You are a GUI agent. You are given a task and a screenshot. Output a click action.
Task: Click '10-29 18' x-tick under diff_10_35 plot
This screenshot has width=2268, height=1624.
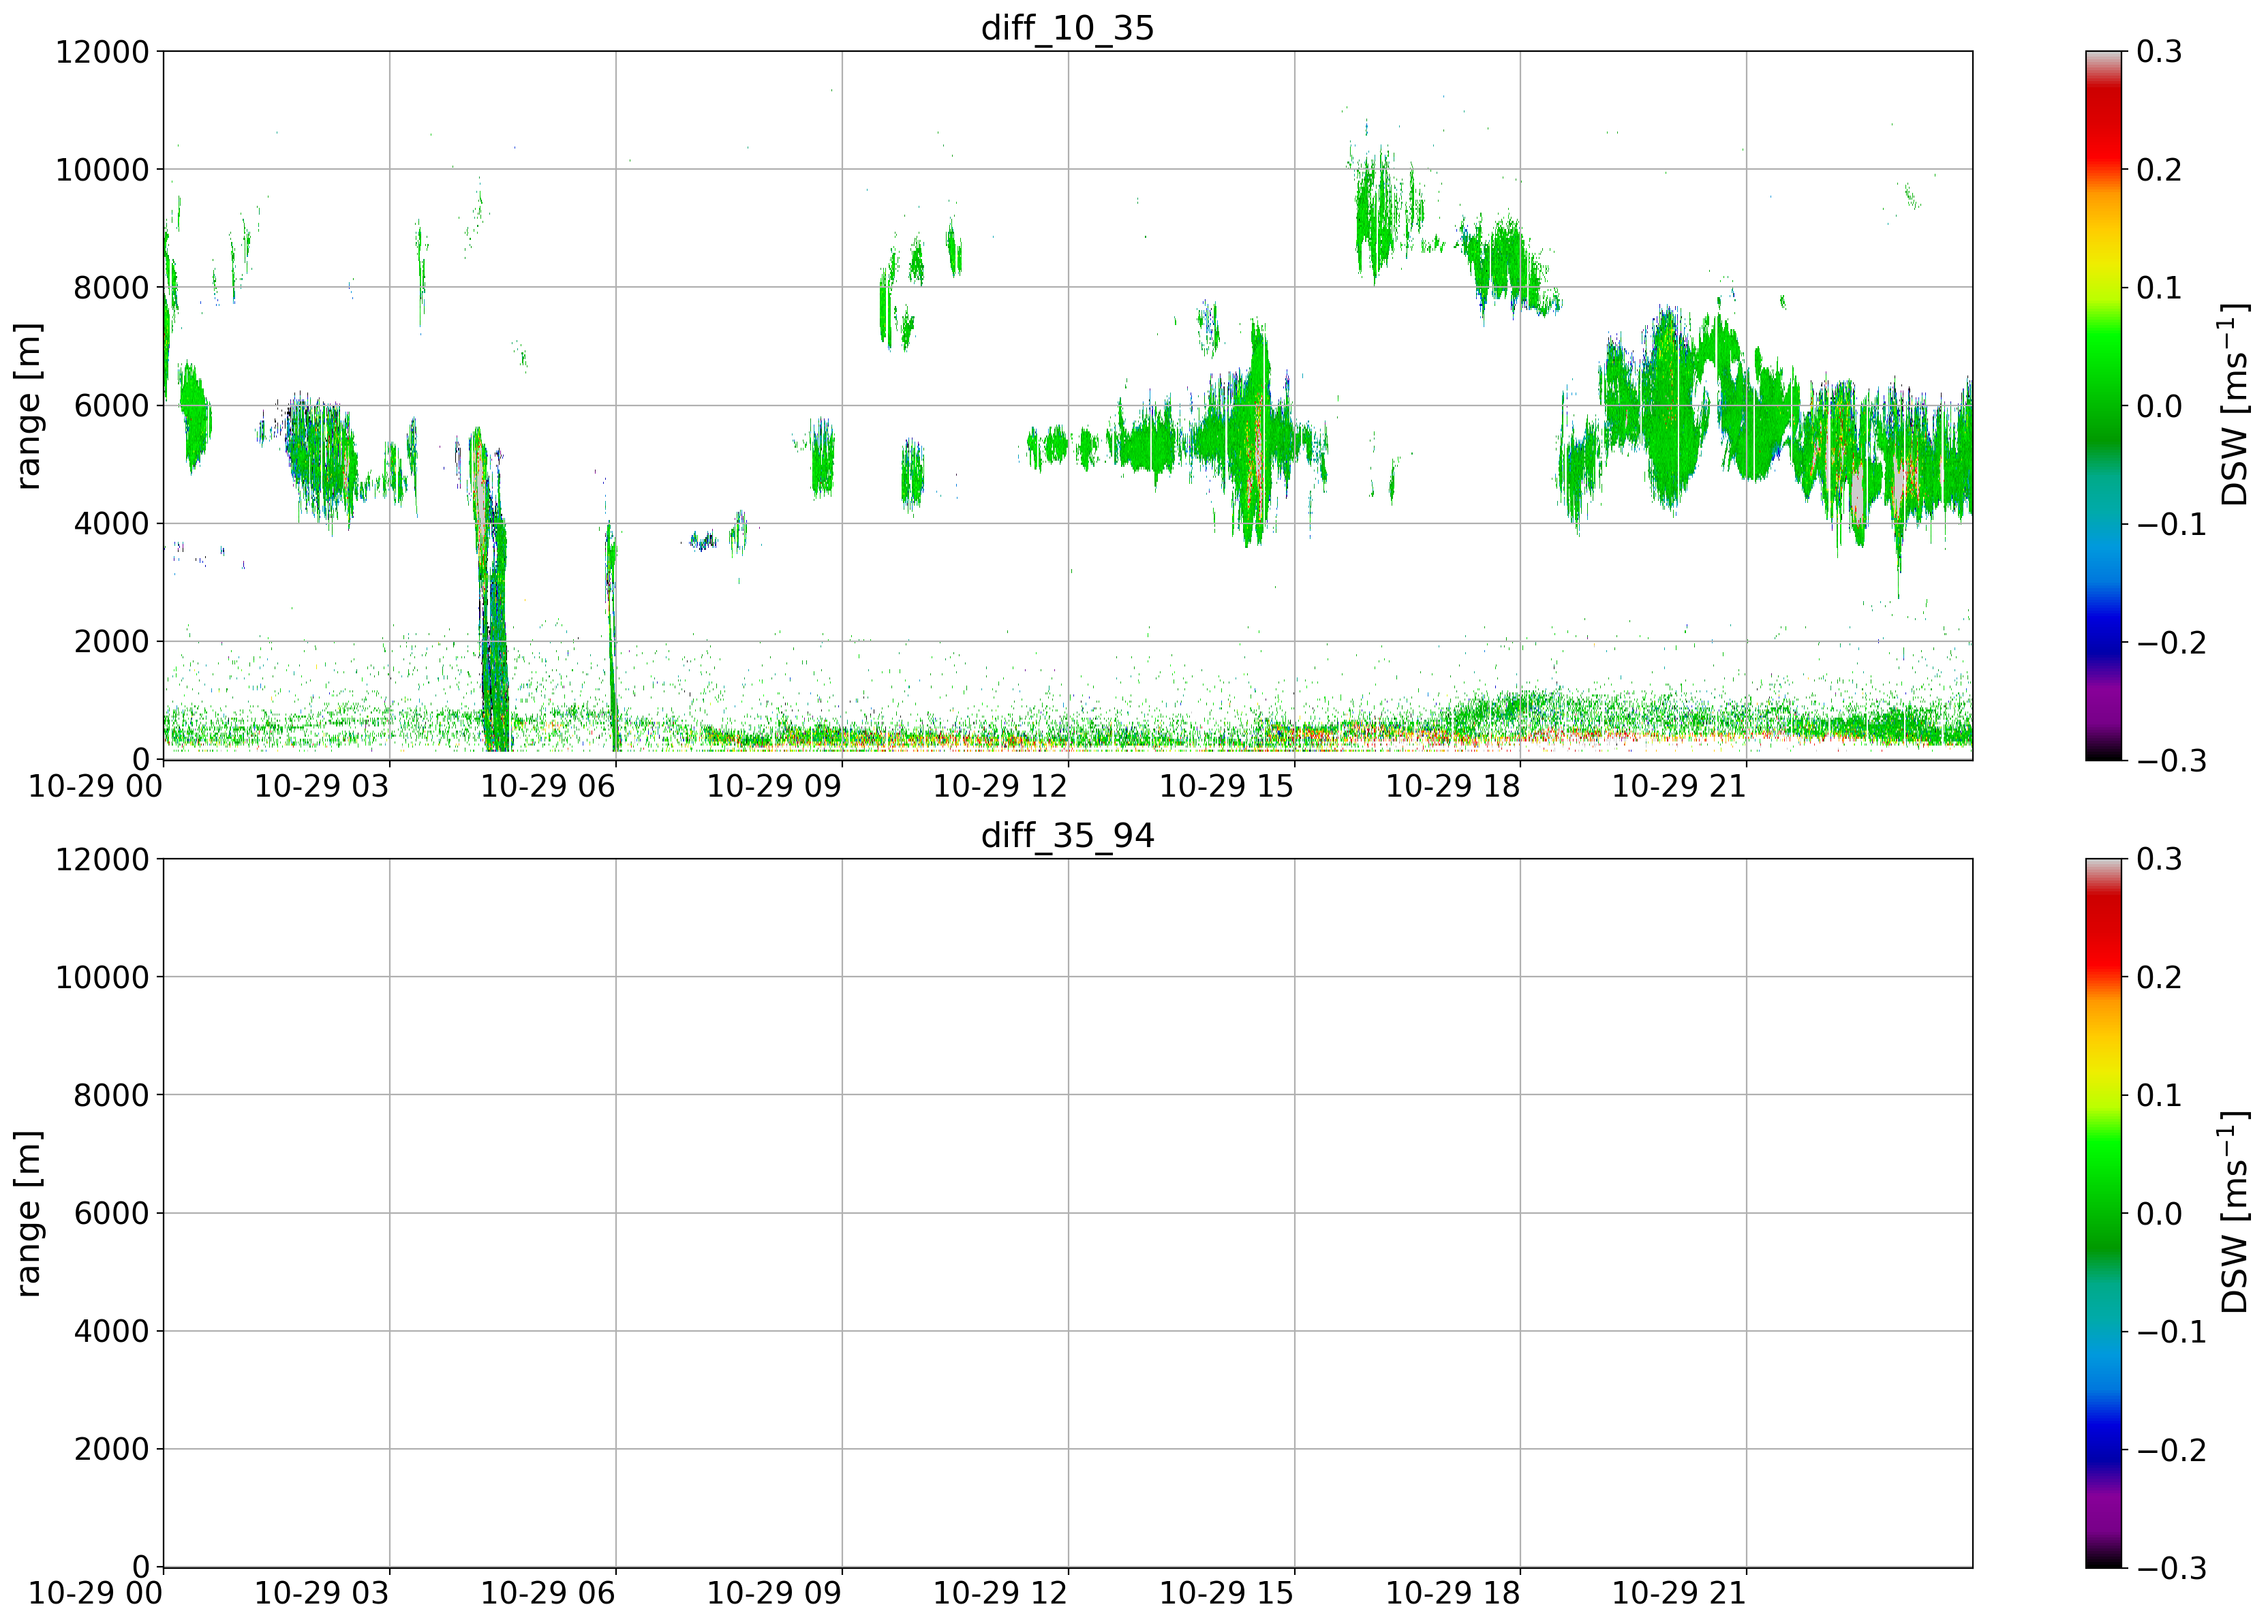(1452, 786)
